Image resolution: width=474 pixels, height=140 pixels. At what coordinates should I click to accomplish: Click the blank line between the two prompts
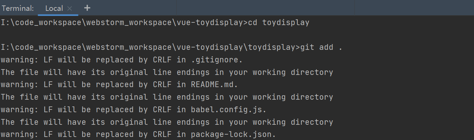coord(237,35)
